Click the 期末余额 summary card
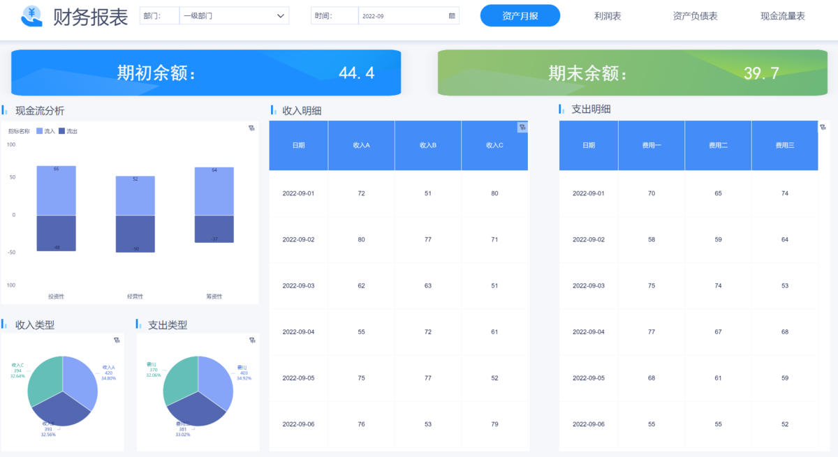 (634, 73)
